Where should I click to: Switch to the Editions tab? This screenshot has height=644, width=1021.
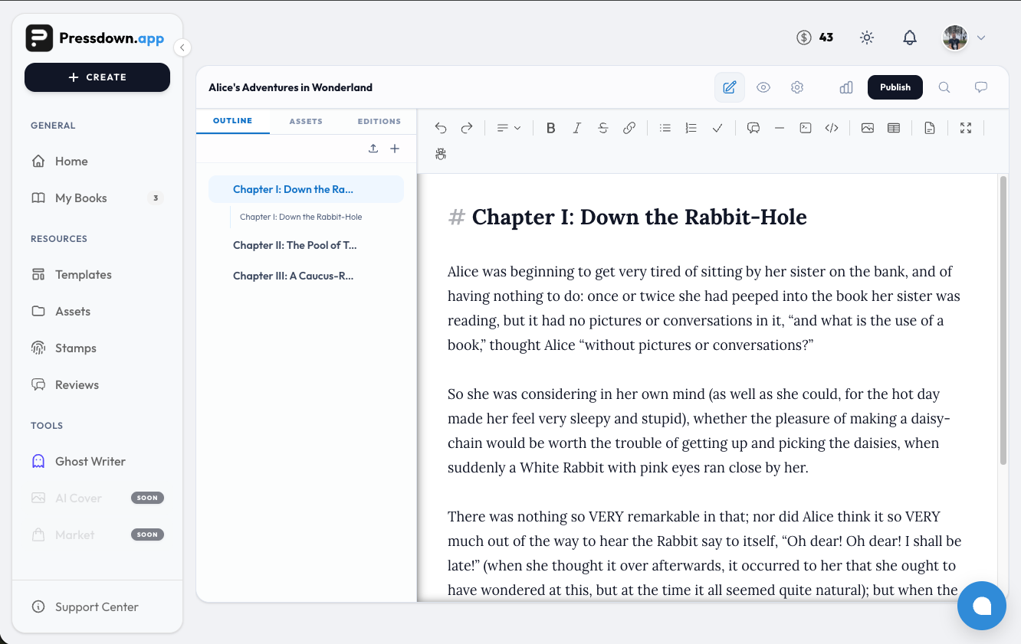379,121
